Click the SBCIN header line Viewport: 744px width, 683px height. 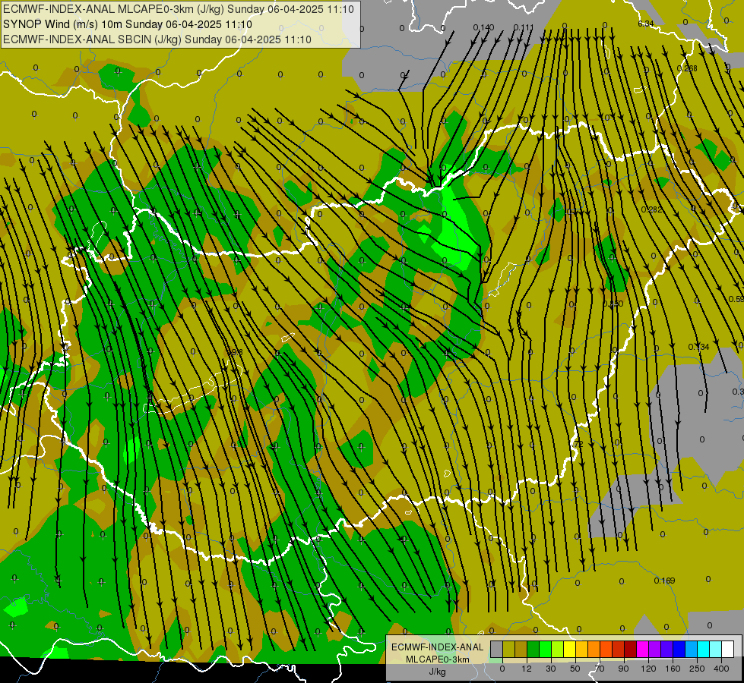click(x=157, y=39)
